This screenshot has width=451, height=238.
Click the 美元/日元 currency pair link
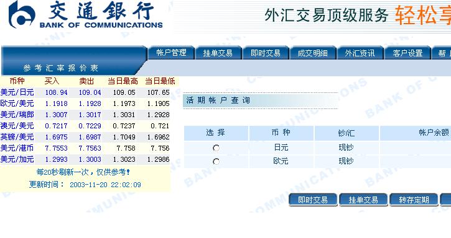(17, 92)
